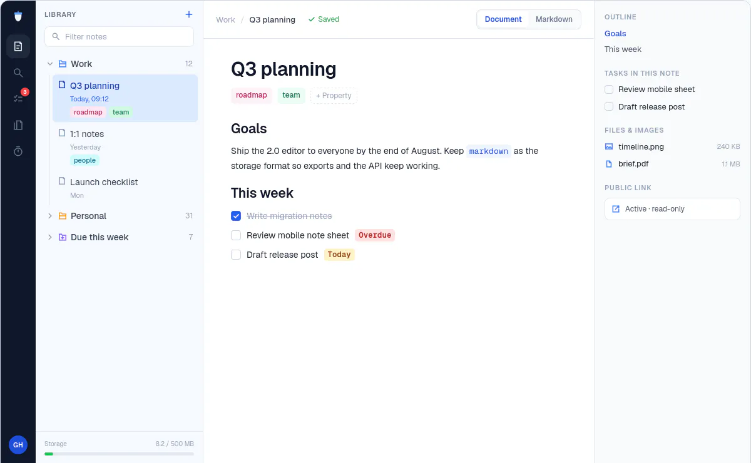Viewport: 751px width, 463px height.
Task: Click the GH user avatar
Action: point(18,445)
